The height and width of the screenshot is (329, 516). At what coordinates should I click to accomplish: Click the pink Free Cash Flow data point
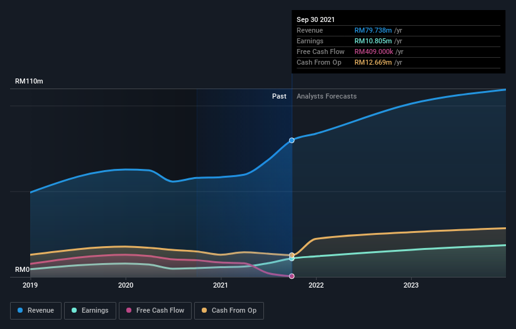(x=292, y=276)
